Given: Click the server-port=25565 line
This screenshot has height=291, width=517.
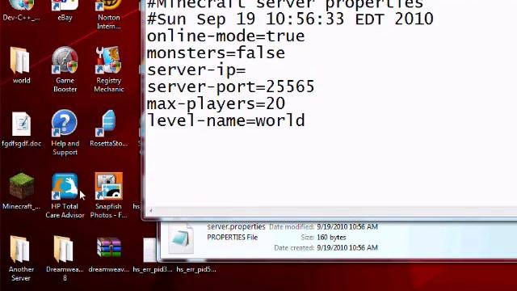Looking at the screenshot, I should pyautogui.click(x=230, y=86).
